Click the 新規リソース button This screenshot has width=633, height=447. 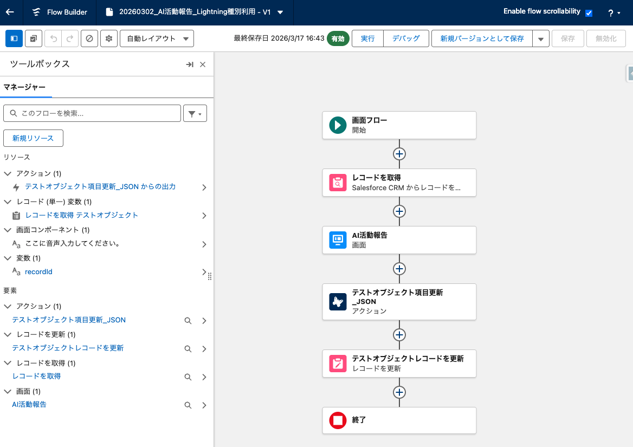pyautogui.click(x=33, y=138)
